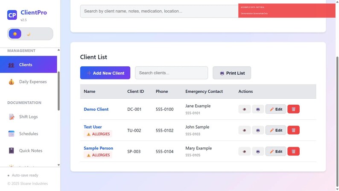Open Quick Notes in sidebar
Image resolution: width=339 pixels, height=191 pixels.
[28, 150]
